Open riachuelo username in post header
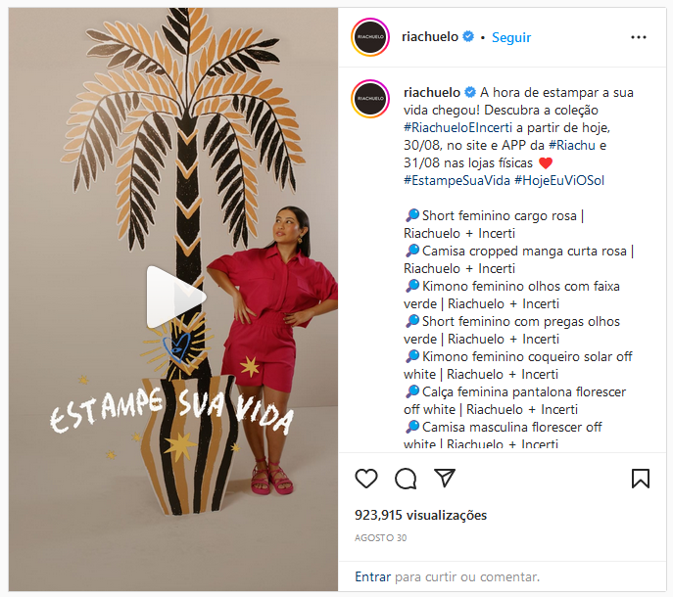673x597 pixels. point(430,37)
